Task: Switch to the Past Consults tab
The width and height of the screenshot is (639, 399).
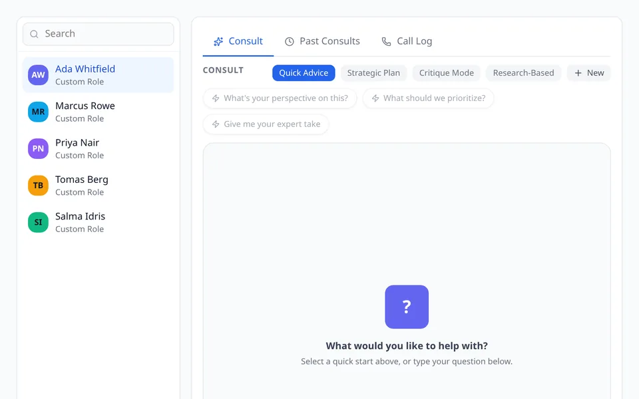Action: [x=322, y=41]
